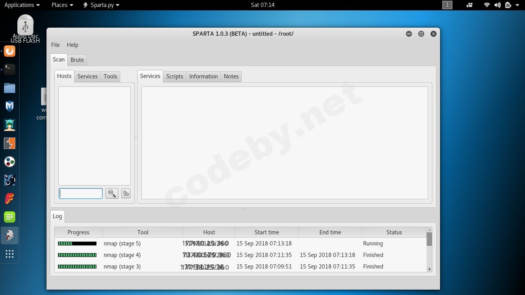Open the clock showing Sat 07:14
Viewport: 525px width, 295px height.
click(x=262, y=5)
